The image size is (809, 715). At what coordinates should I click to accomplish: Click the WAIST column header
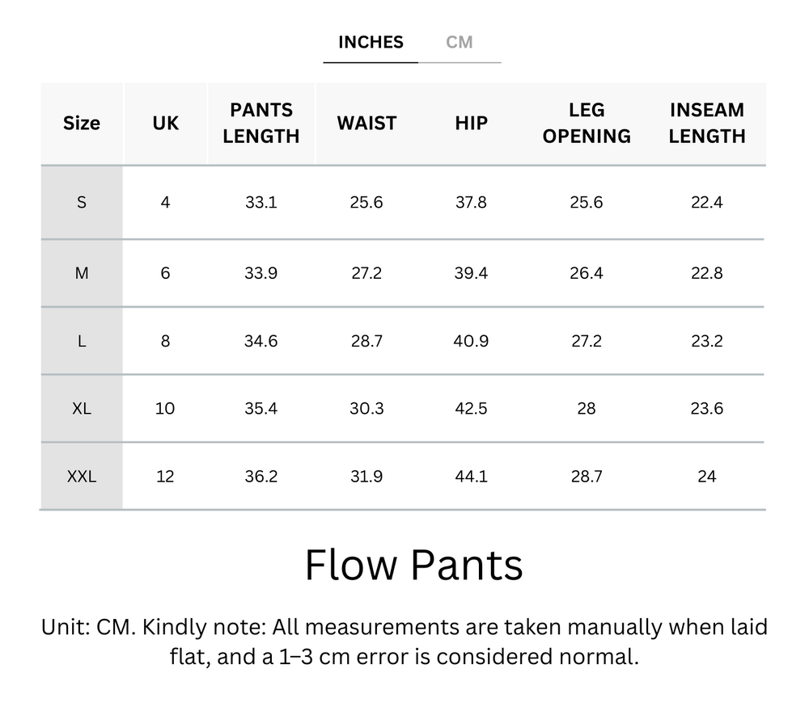(x=367, y=123)
